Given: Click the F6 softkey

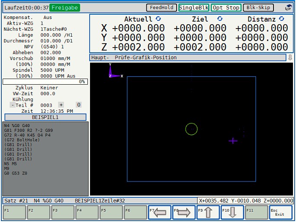Looking at the screenshot, I should (135, 212).
